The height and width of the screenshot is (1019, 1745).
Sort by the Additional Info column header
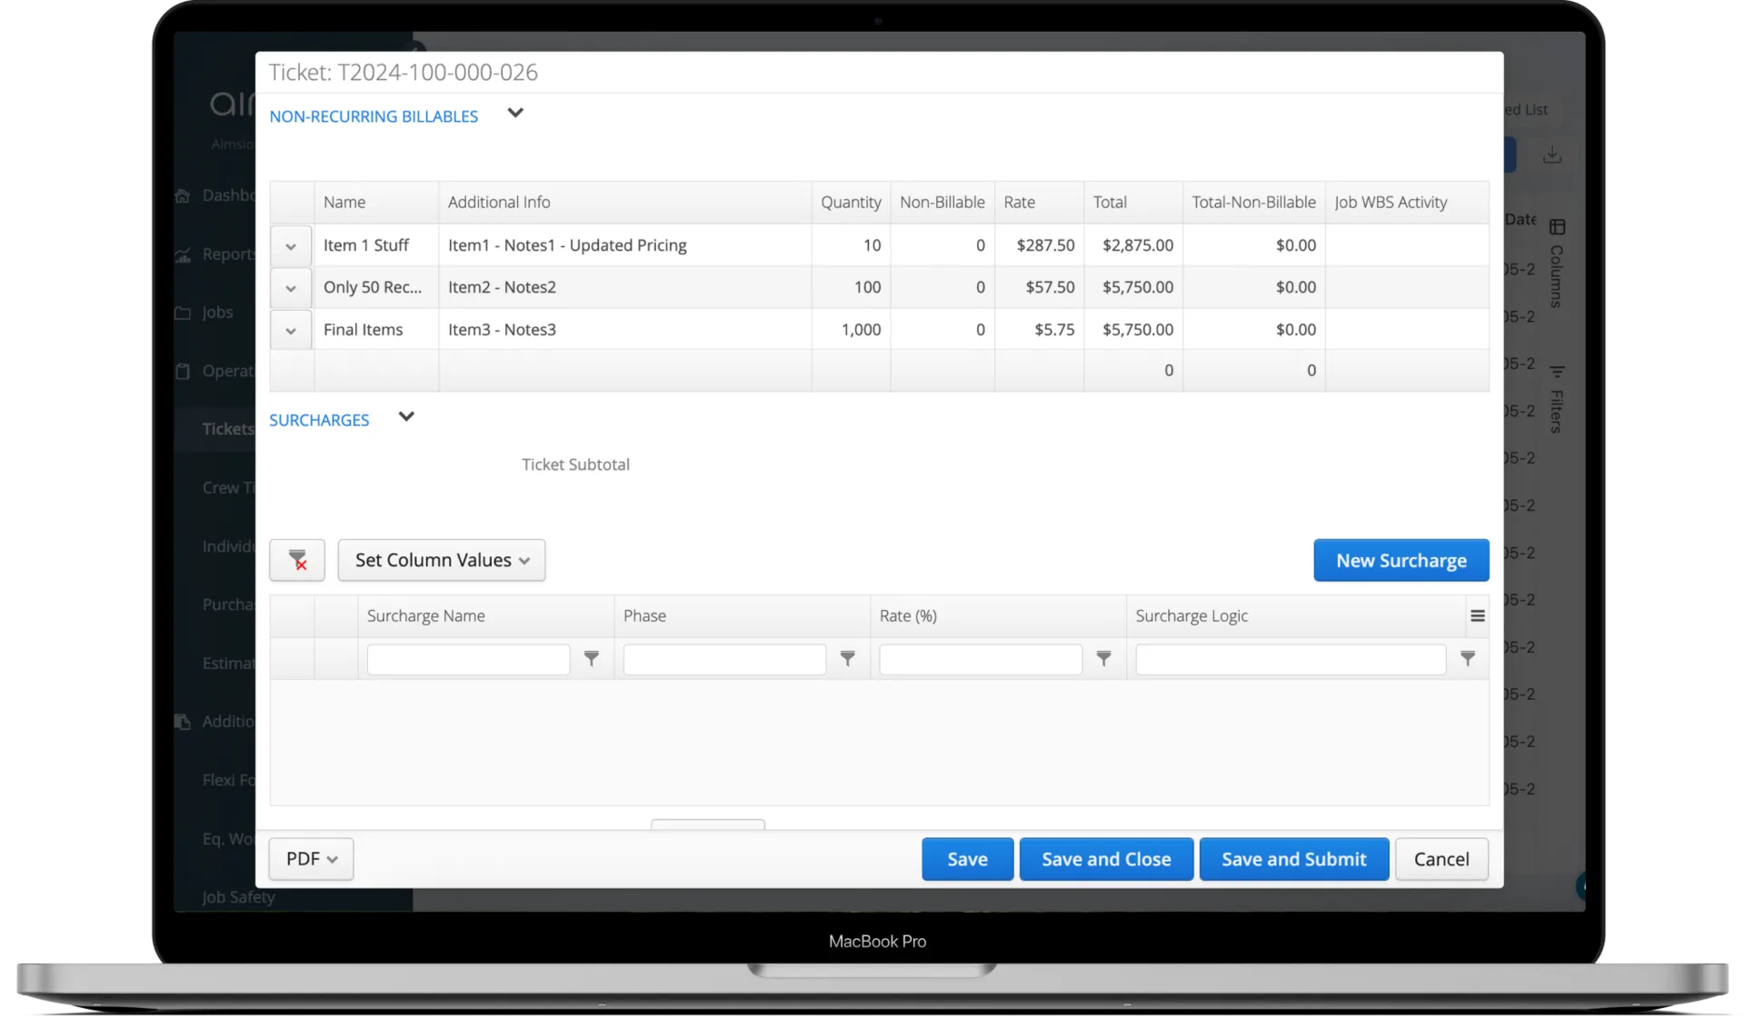tap(625, 203)
